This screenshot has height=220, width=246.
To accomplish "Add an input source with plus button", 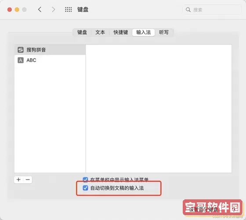I will 18,180.
